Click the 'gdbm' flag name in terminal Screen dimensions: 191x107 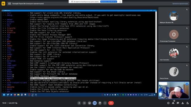pyautogui.click(x=9, y=41)
